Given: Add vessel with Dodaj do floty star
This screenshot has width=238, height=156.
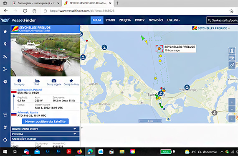Looking at the screenshot, I should click(71, 81).
